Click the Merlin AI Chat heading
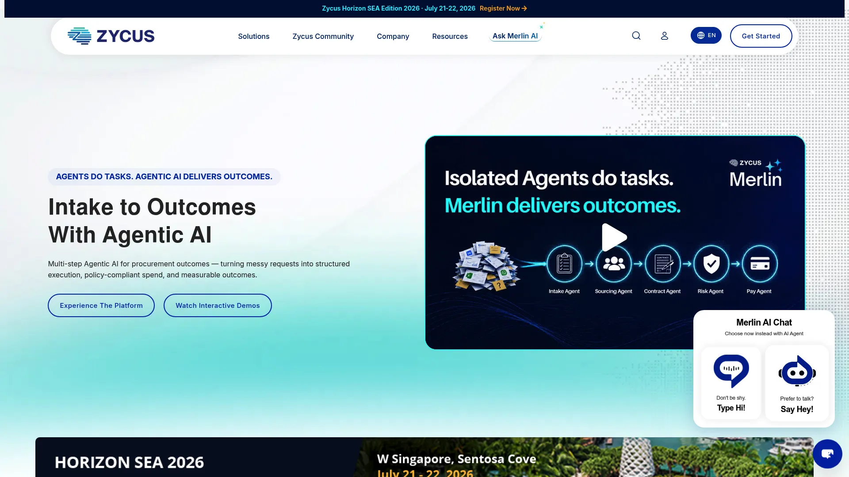The image size is (849, 477). click(x=764, y=322)
